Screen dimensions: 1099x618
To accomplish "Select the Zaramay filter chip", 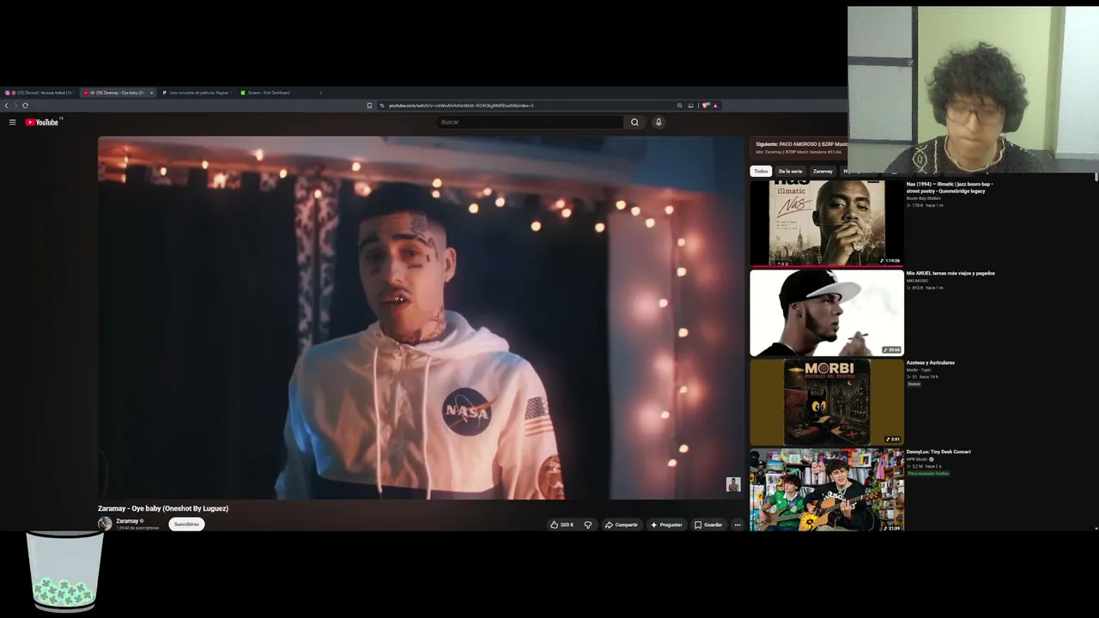I will coord(823,171).
